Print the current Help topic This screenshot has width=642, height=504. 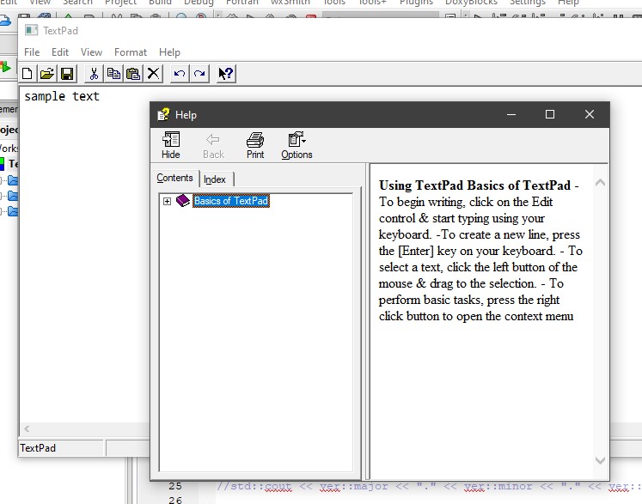[255, 145]
